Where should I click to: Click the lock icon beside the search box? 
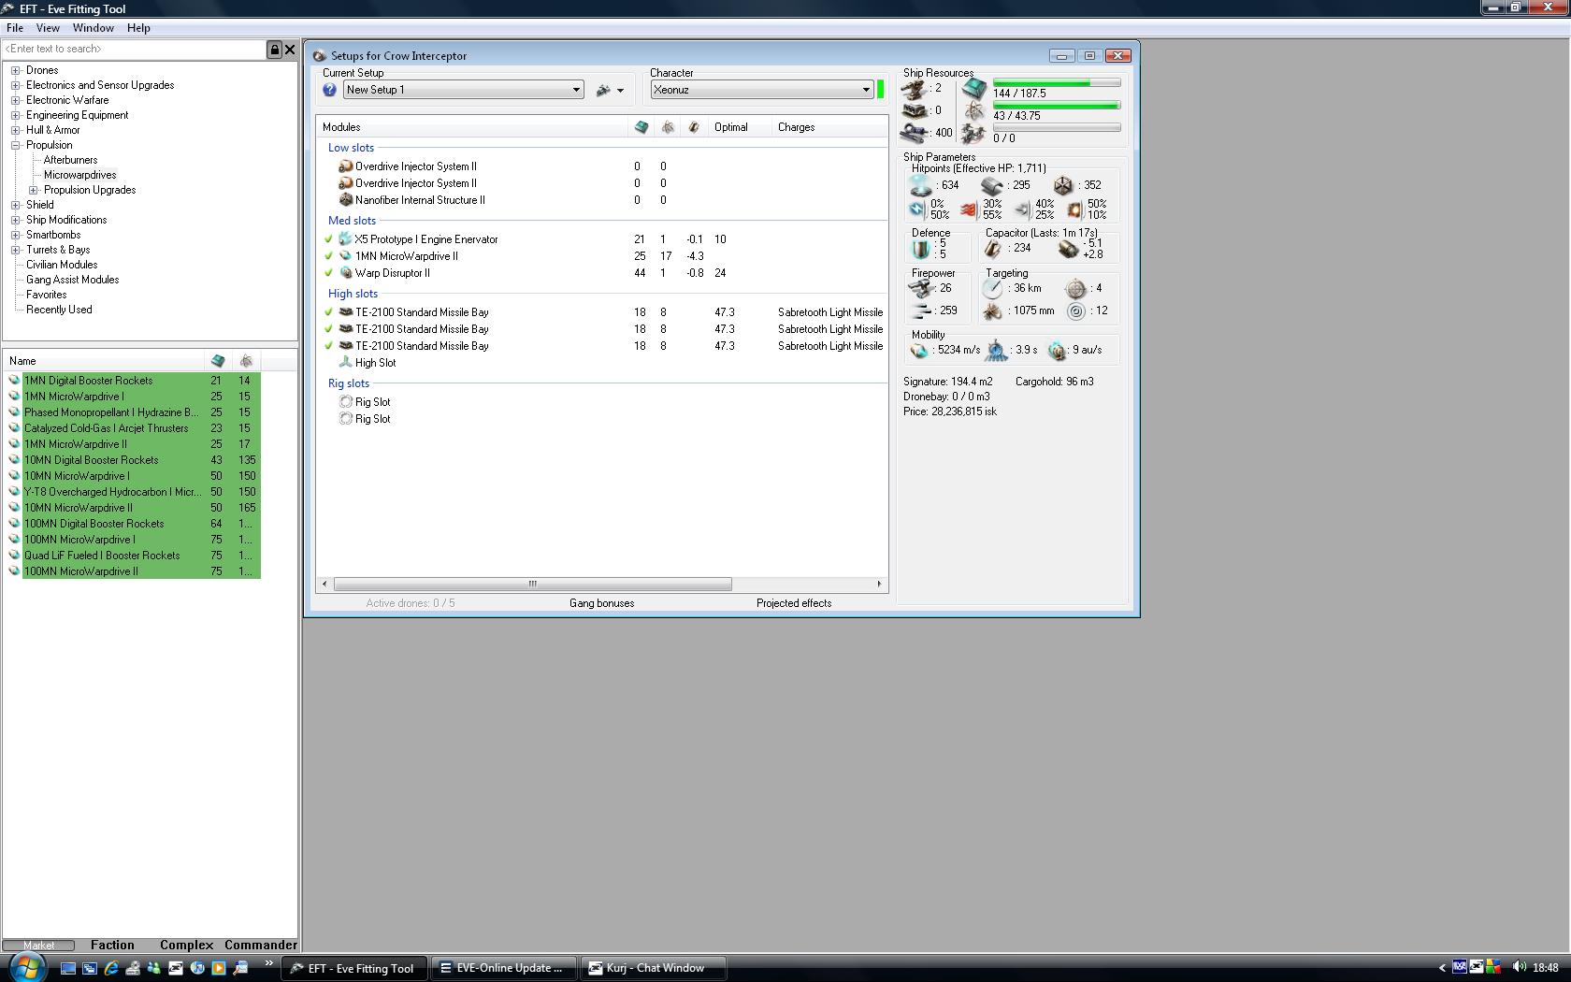click(274, 50)
